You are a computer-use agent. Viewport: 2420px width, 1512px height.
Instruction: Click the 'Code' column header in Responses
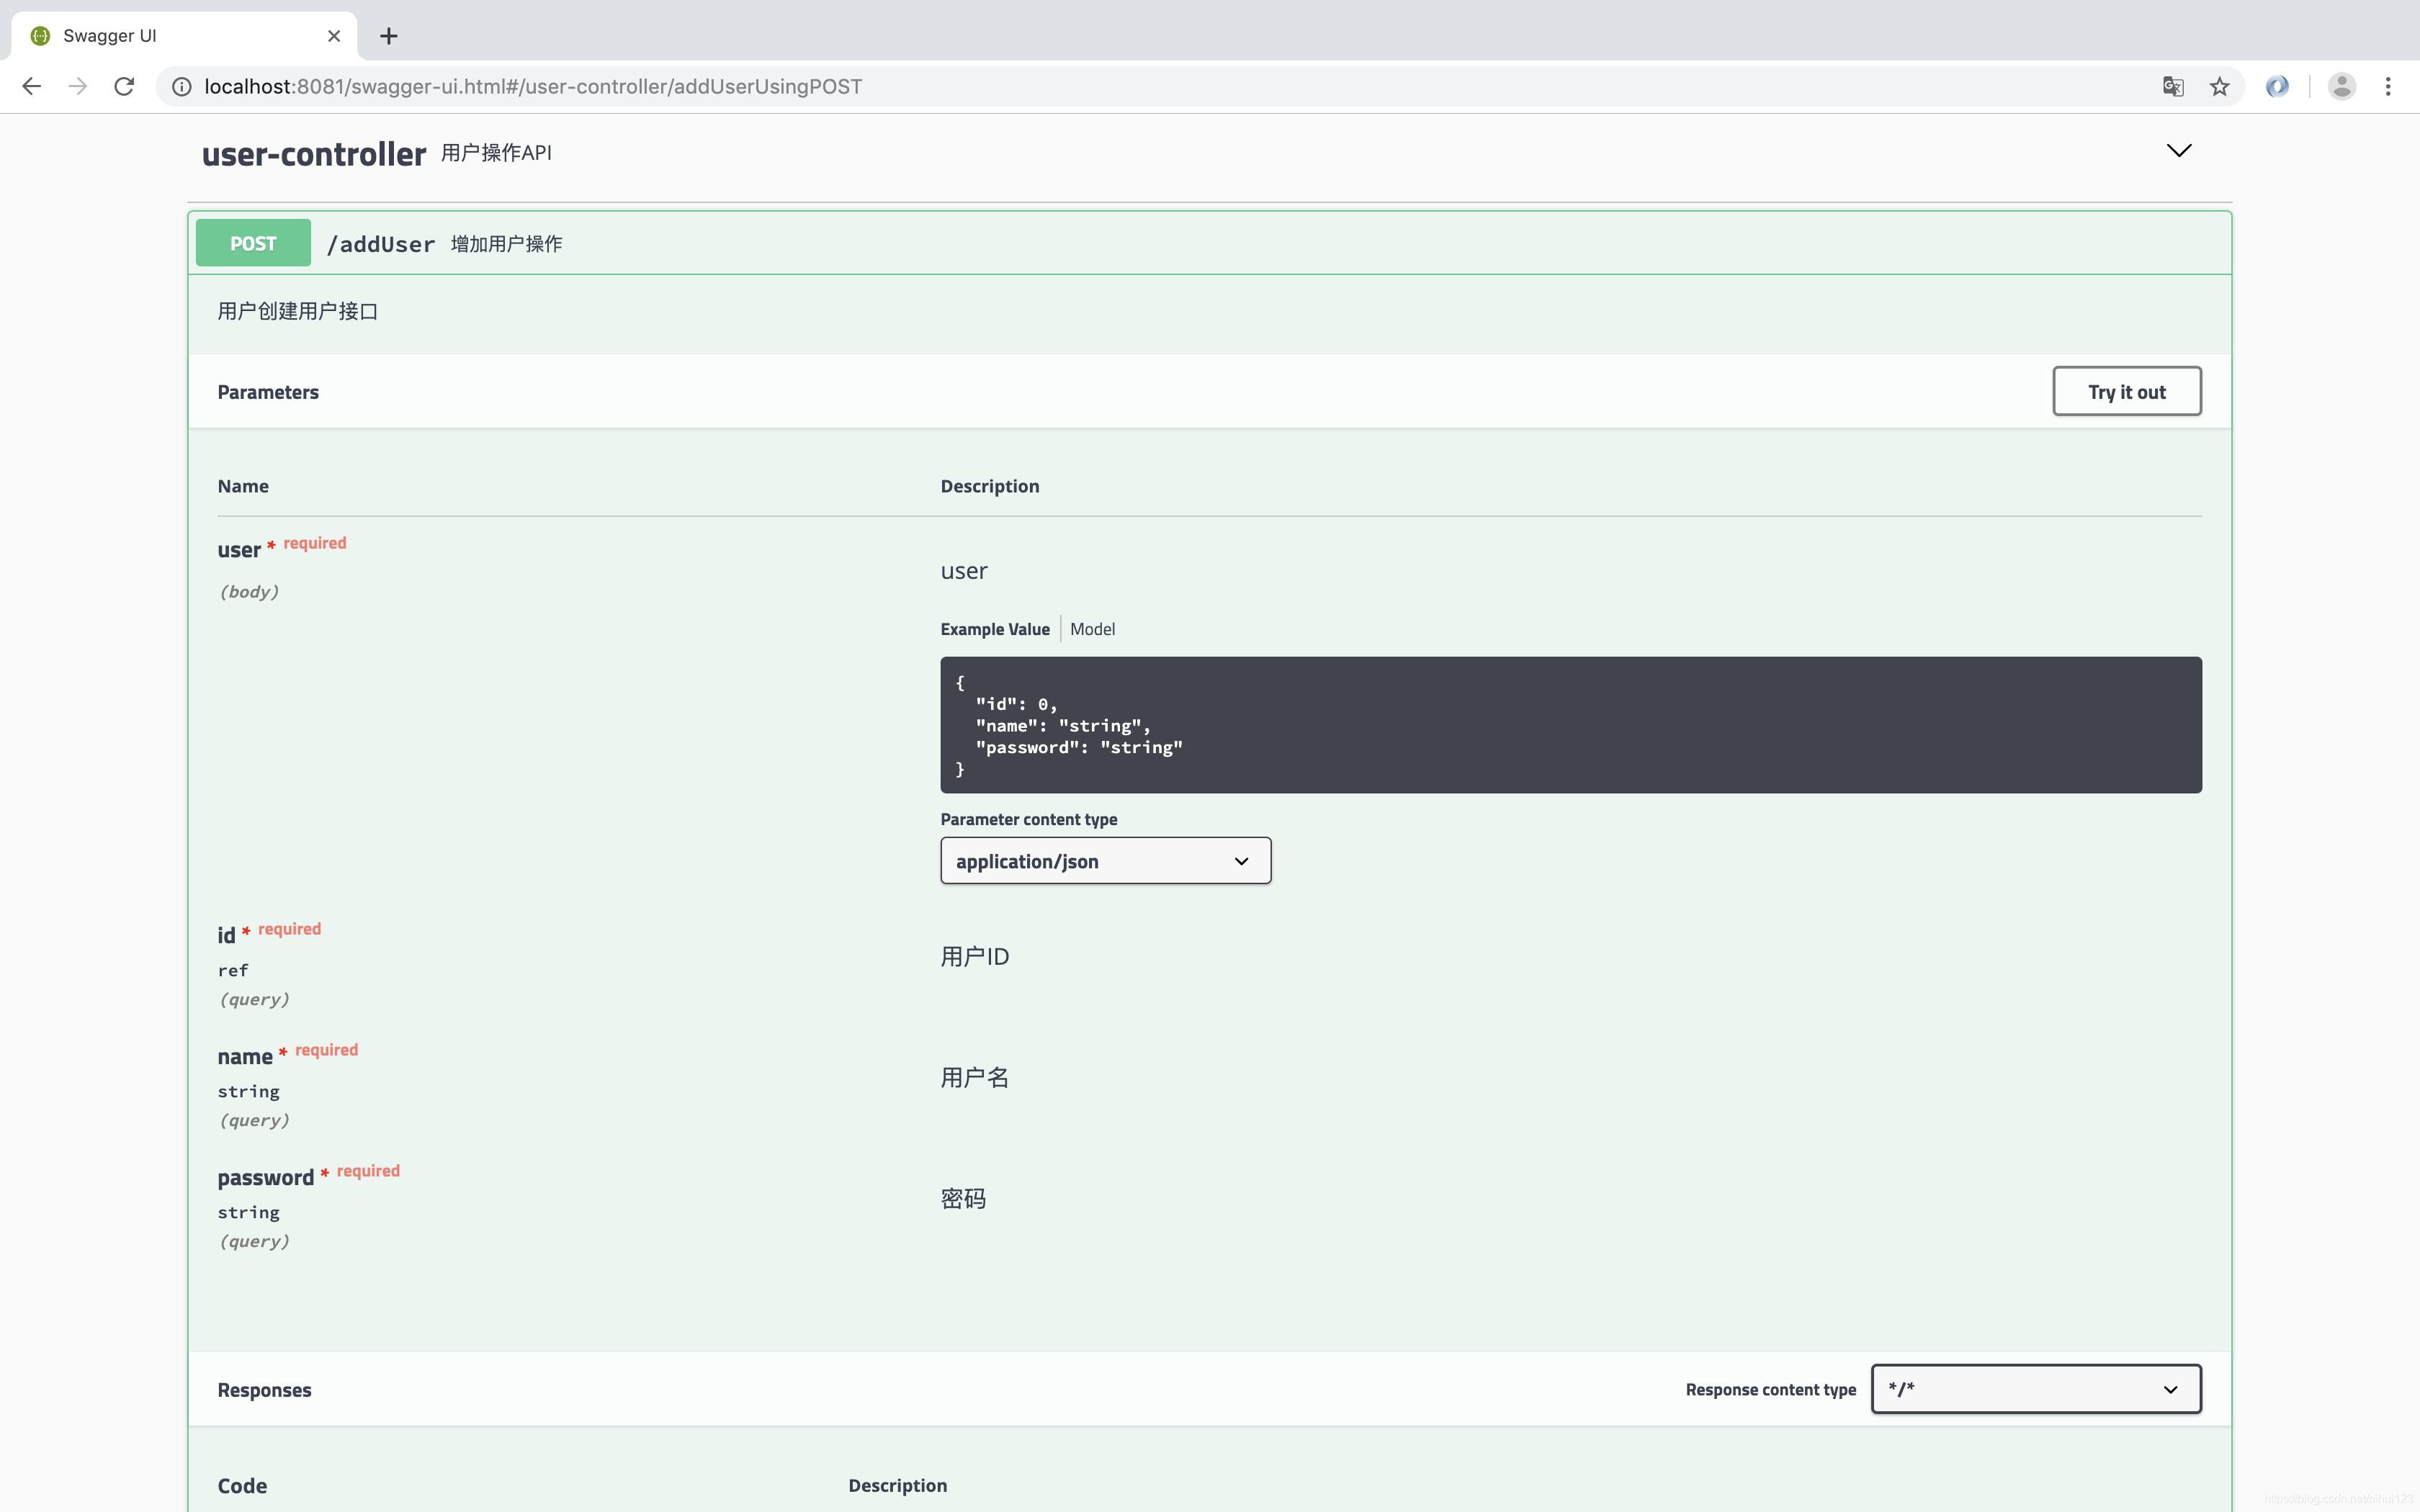tap(242, 1486)
